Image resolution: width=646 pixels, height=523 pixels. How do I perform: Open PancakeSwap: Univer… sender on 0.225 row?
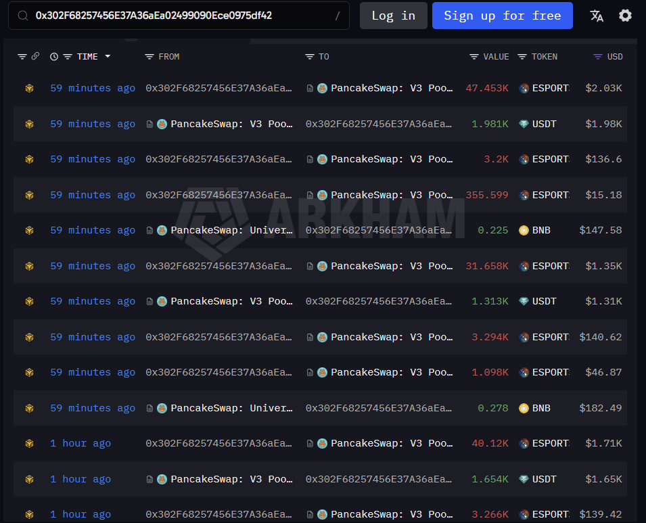tap(231, 231)
